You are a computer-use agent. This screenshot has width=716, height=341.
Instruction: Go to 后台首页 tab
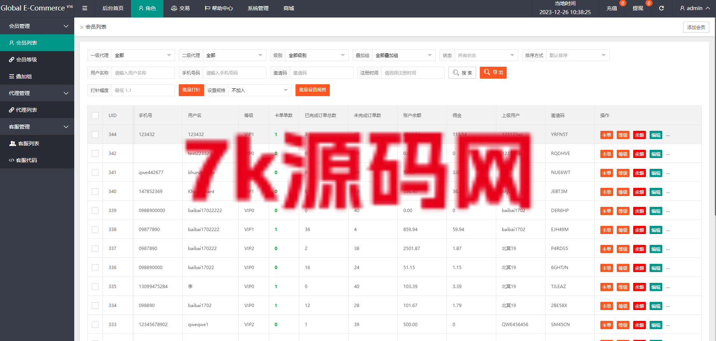113,8
